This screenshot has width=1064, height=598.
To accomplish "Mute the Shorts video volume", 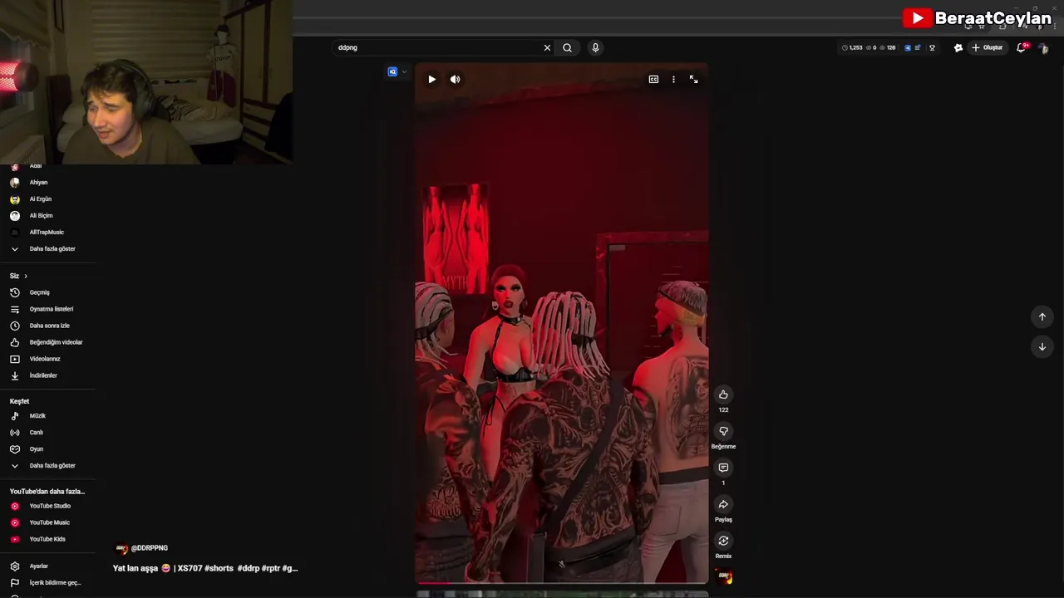I will pos(455,79).
